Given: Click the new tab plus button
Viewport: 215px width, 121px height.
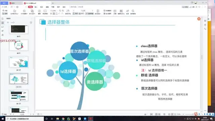Looking at the screenshot, I should 53,3.
